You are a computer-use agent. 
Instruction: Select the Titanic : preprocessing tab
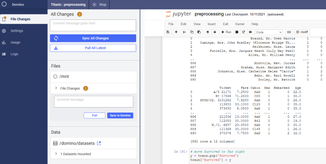coord(68,5)
